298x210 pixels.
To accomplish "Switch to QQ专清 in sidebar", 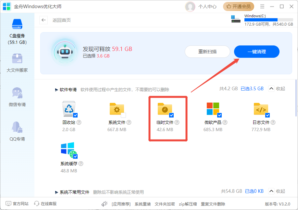I will click(17, 131).
